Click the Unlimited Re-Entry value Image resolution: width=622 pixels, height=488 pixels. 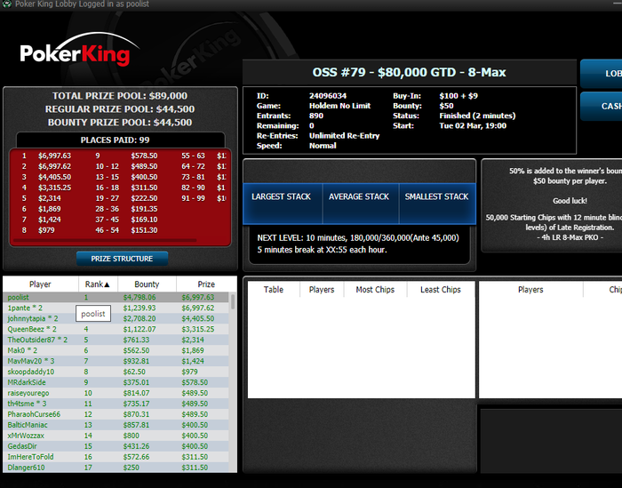[x=345, y=136]
